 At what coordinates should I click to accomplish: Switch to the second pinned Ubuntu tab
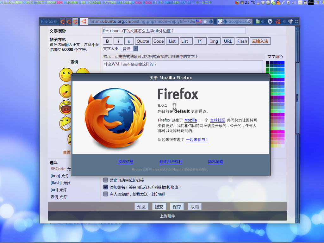pyautogui.click(x=69, y=22)
